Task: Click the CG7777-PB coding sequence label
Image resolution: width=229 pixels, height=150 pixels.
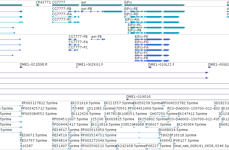Action: pyautogui.click(x=78, y=37)
